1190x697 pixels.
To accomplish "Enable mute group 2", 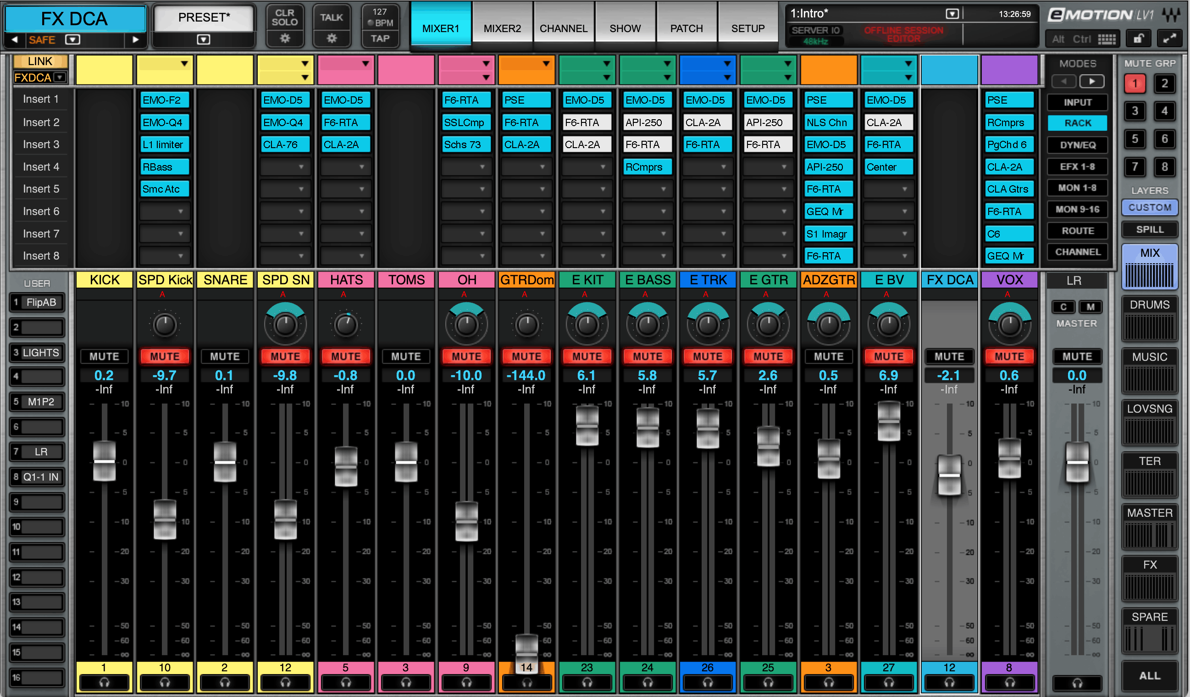I will point(1164,83).
